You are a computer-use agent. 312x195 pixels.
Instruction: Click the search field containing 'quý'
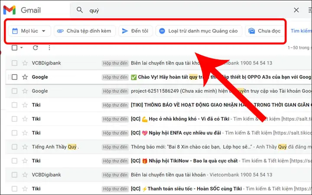click(x=187, y=10)
